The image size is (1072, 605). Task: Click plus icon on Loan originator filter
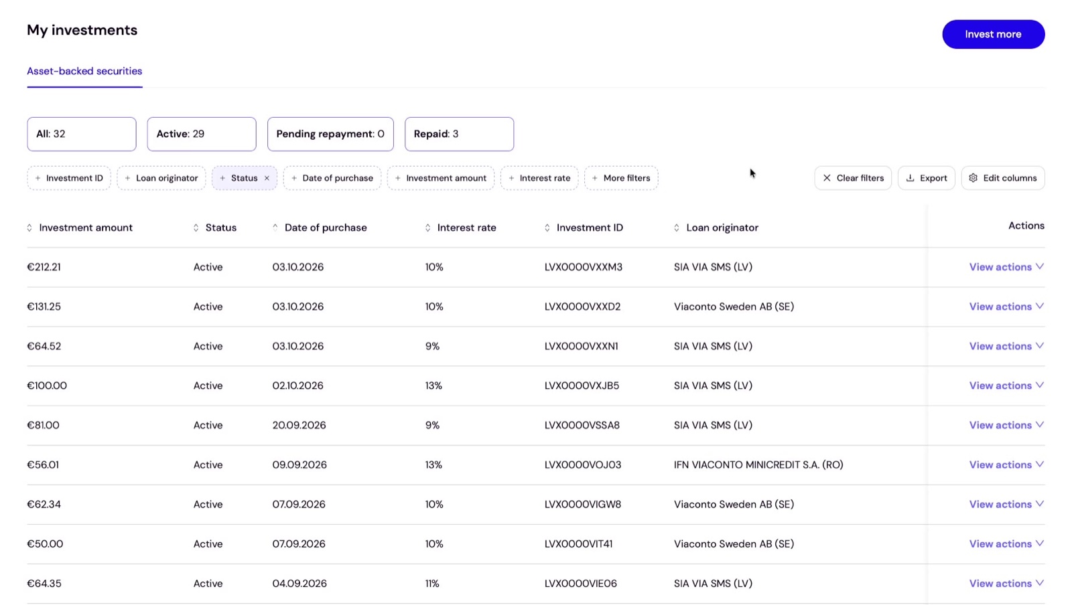(127, 178)
